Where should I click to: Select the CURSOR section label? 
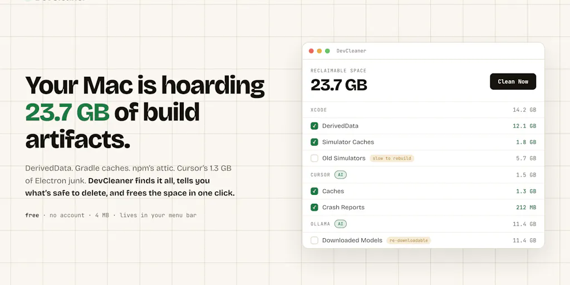[320, 175]
